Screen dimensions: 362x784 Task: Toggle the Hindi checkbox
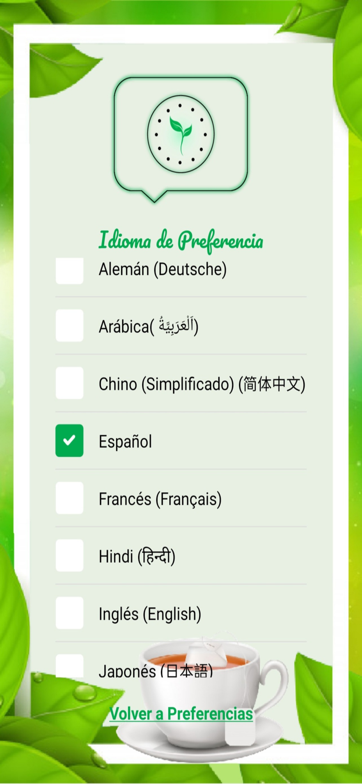coord(69,555)
